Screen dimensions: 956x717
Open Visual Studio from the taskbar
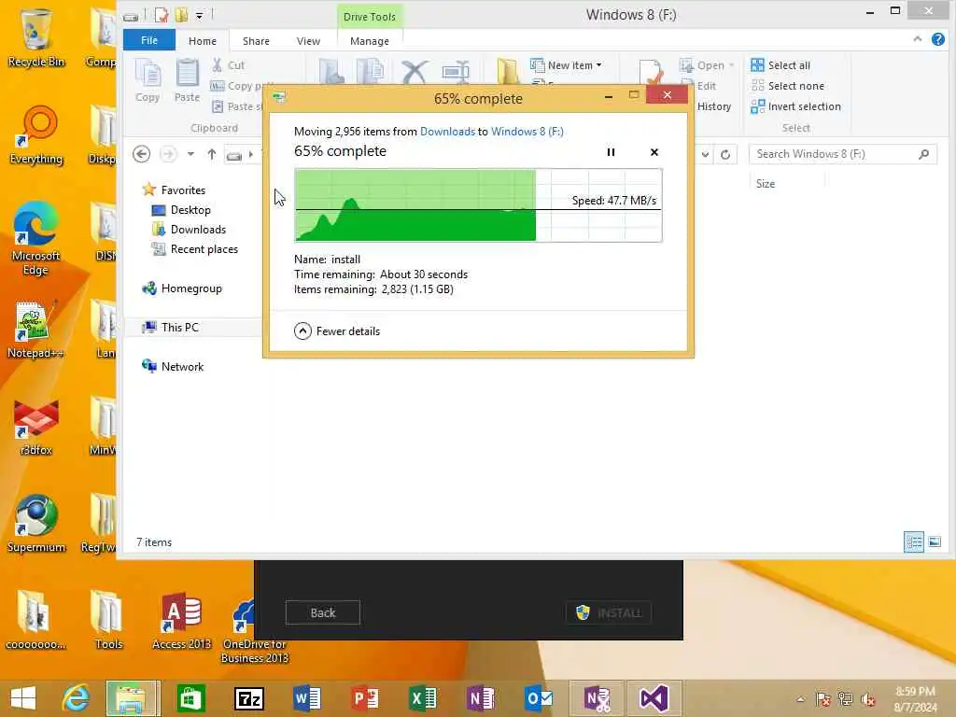point(654,698)
